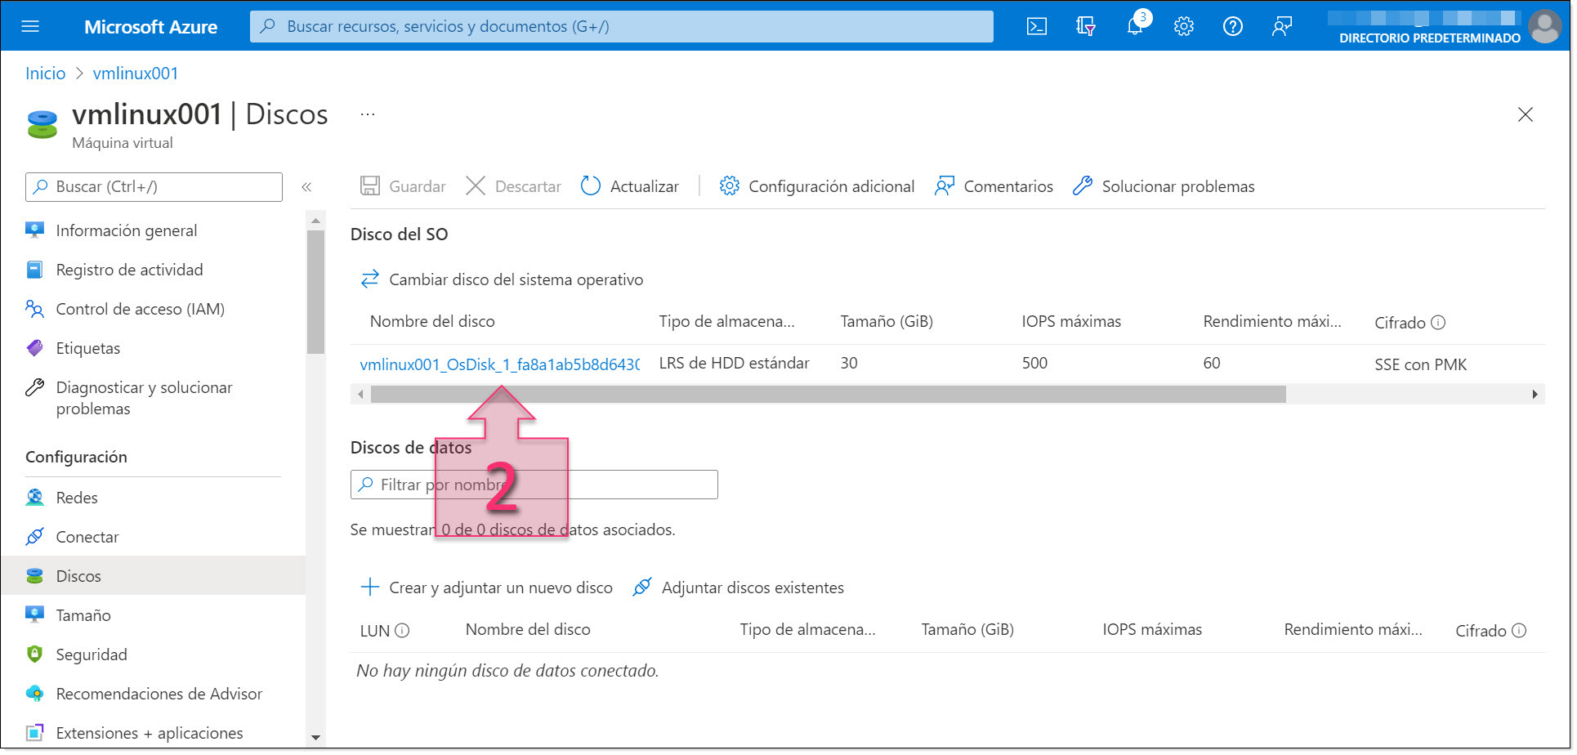Click info icon beside LUN column
1577x755 pixels.
(x=402, y=630)
